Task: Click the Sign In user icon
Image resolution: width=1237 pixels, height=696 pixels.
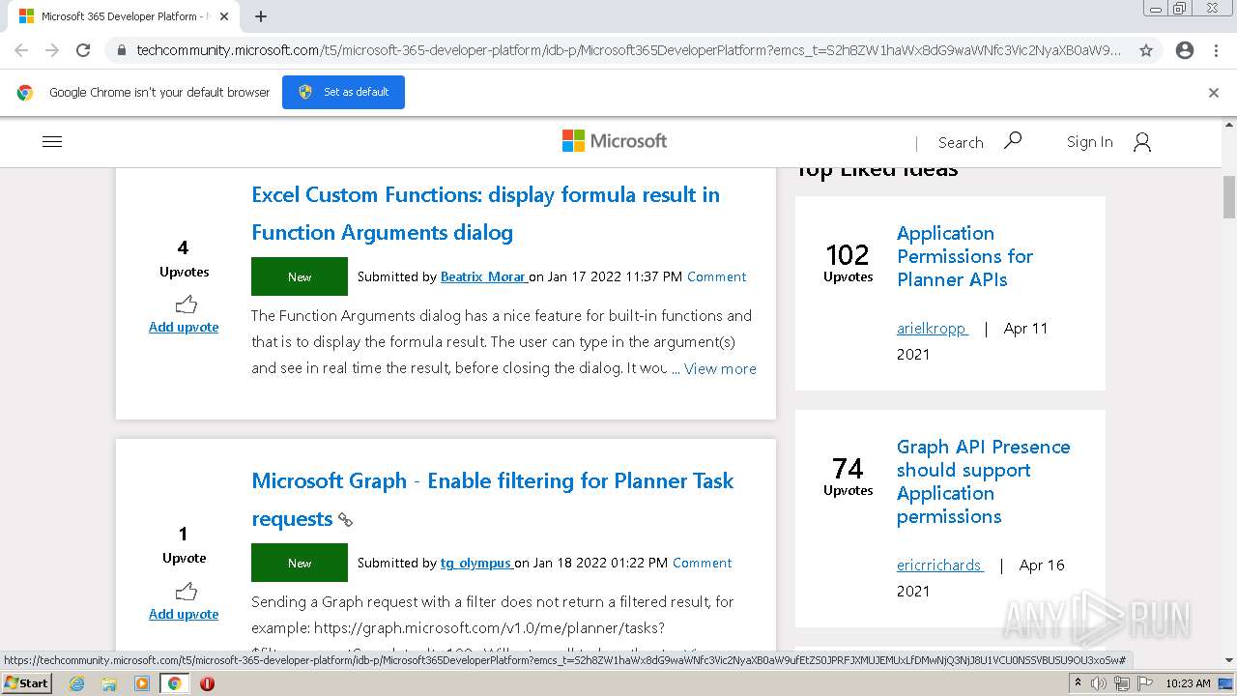Action: coord(1142,142)
